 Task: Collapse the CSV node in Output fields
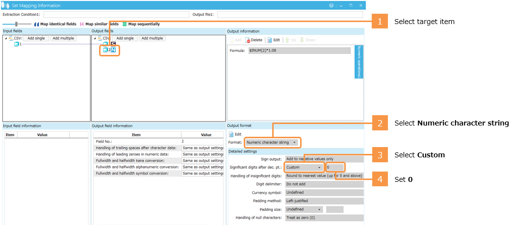pos(95,38)
